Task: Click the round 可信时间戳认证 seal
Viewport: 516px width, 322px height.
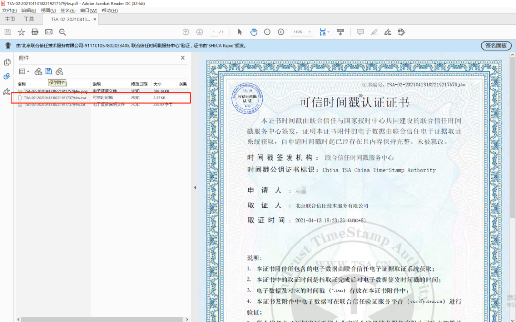Action: coord(247,98)
